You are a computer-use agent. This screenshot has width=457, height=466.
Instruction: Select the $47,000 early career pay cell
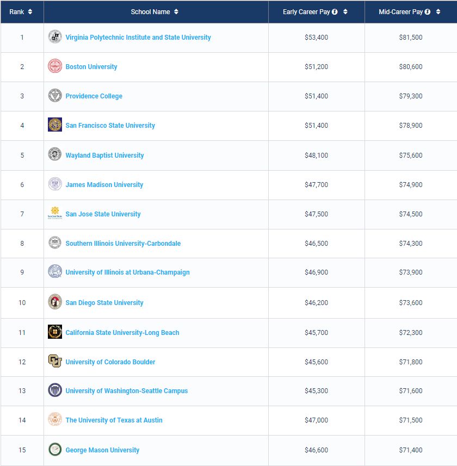(x=316, y=420)
